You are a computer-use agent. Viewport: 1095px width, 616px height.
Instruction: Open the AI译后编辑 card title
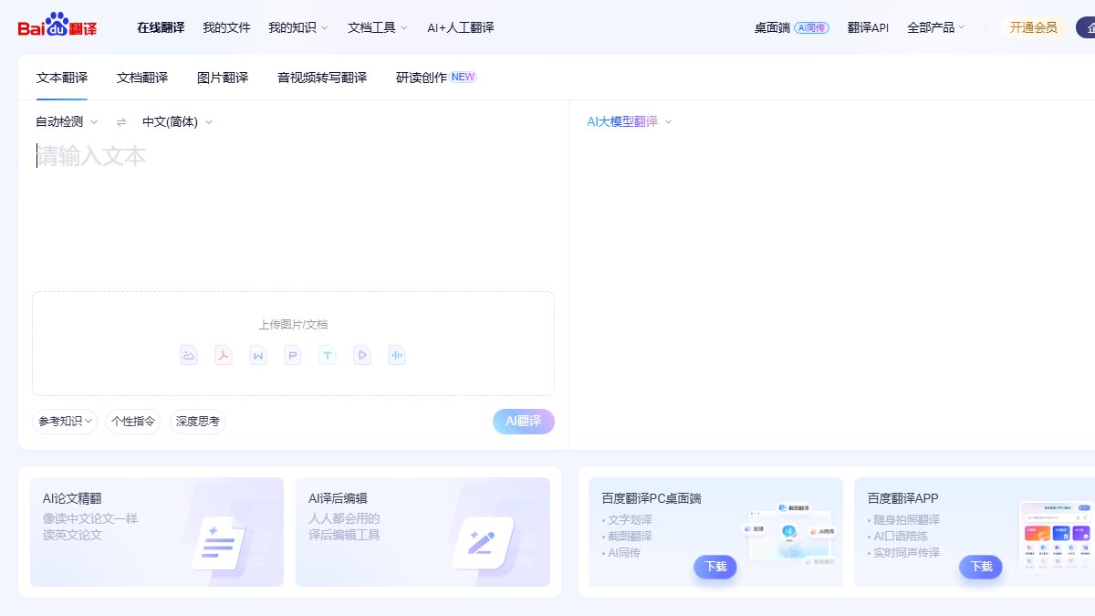coord(338,498)
